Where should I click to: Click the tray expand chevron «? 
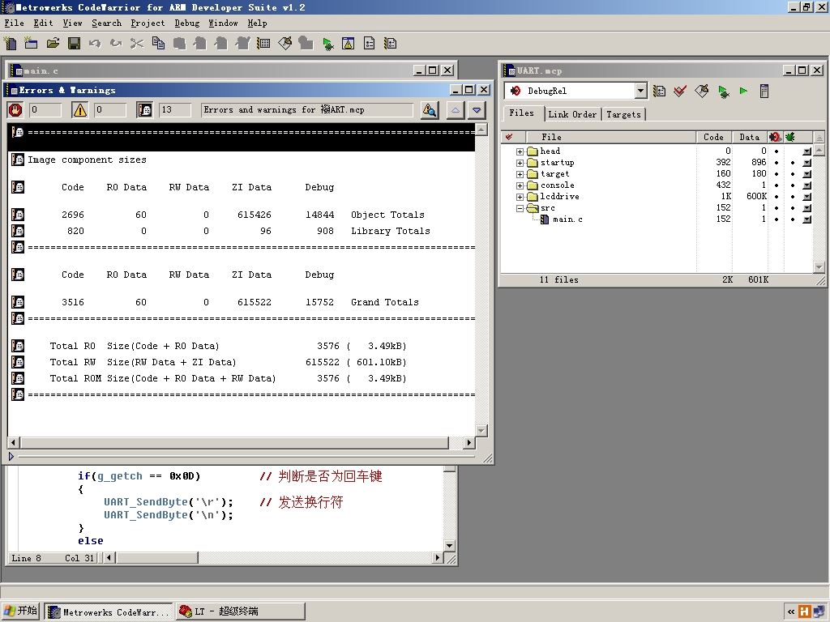[x=791, y=611]
